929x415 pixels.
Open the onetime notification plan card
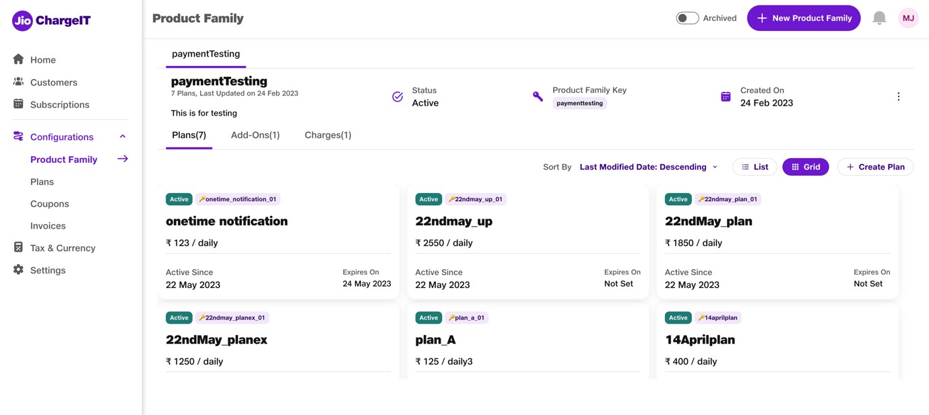click(x=278, y=242)
